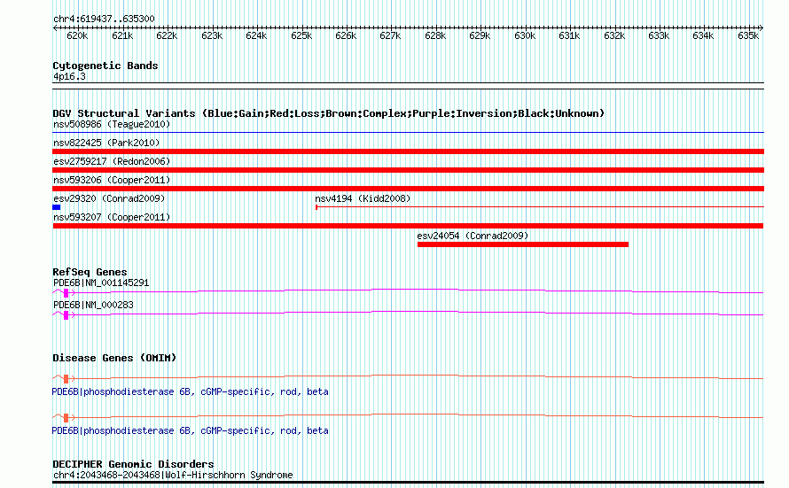Click the 620k ruler tick label
The image size is (789, 488).
(x=77, y=35)
